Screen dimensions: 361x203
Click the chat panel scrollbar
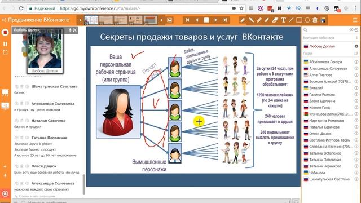[x=84, y=184]
